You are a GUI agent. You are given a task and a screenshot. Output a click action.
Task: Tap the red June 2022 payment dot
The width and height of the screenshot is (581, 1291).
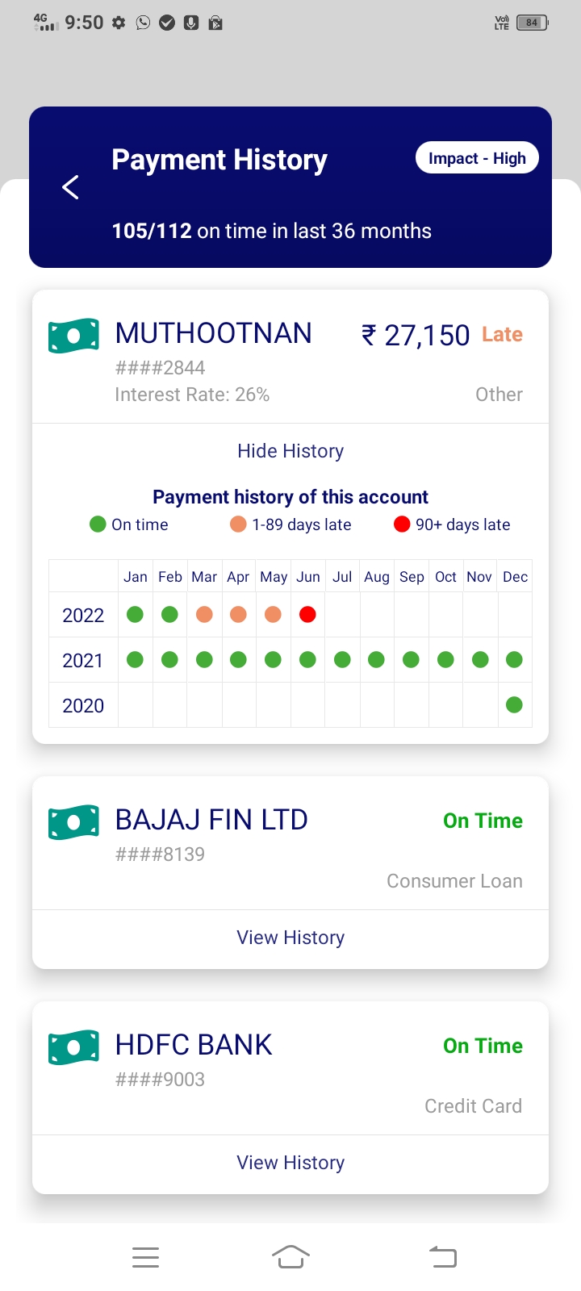(x=307, y=615)
